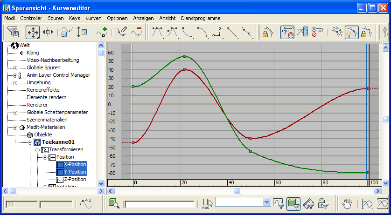Set tangents to Linear
391x215 pixels.
pyautogui.click(x=232, y=33)
